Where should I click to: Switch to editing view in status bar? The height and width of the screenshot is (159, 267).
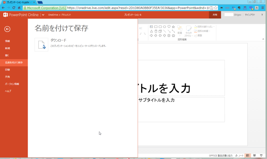(248, 155)
